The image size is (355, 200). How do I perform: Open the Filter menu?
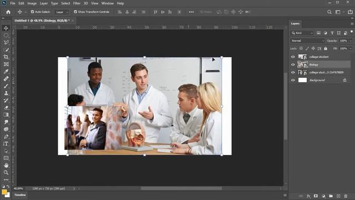point(77,3)
